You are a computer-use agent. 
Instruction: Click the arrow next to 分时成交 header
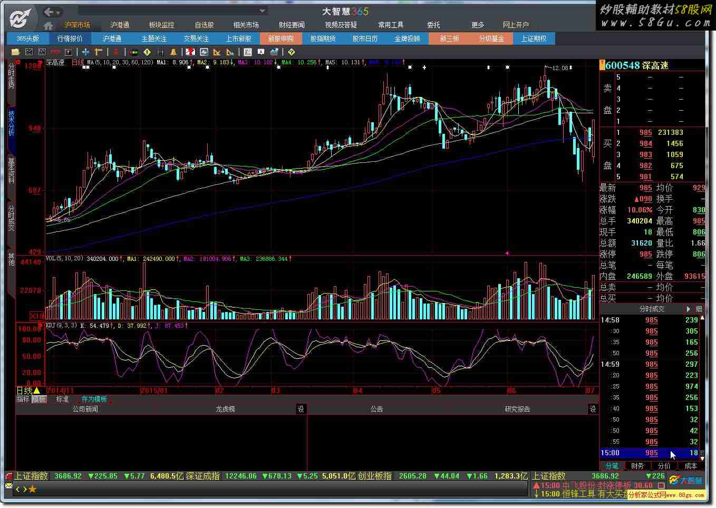[689, 309]
